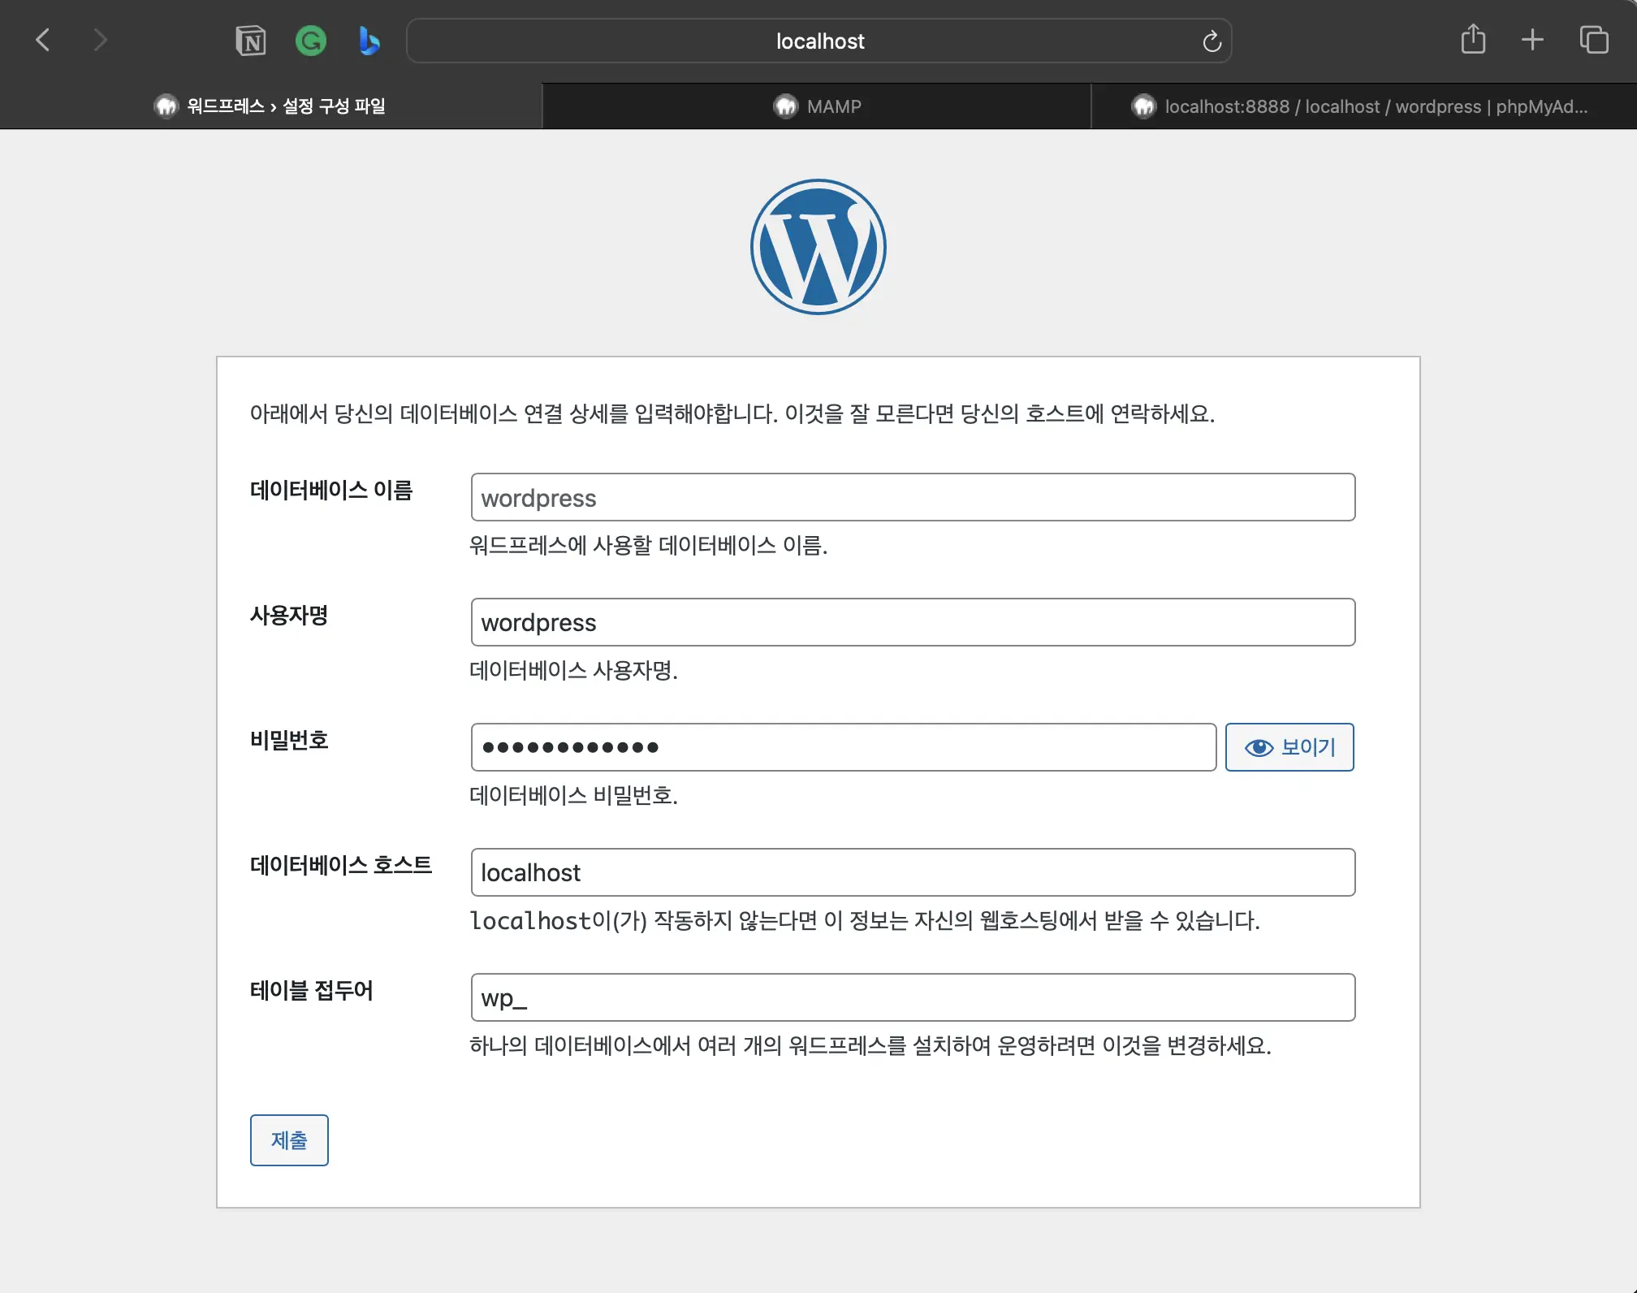The height and width of the screenshot is (1293, 1637).
Task: Toggle password visibility with 보이기 button
Action: point(1289,746)
